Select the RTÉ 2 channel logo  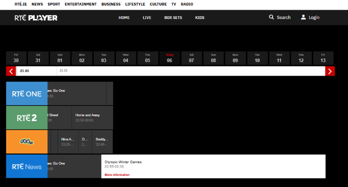click(27, 118)
